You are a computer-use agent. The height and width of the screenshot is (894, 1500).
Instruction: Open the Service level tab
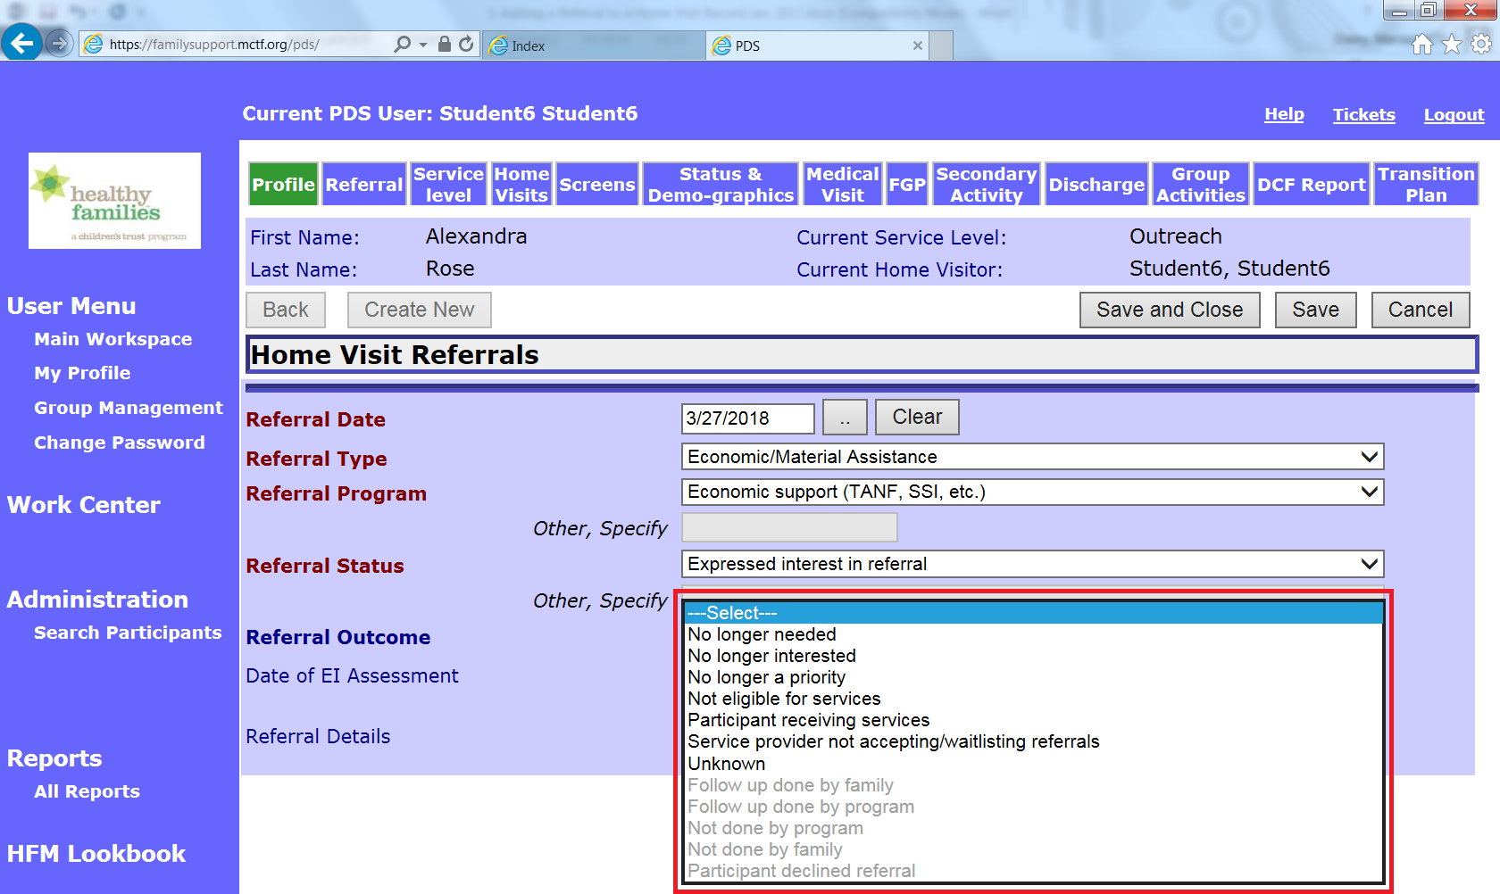point(448,185)
